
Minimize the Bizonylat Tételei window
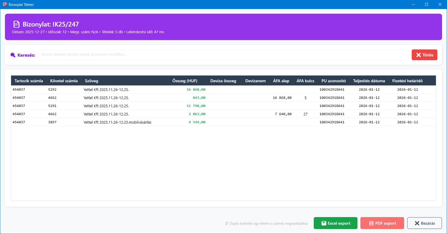click(413, 4)
